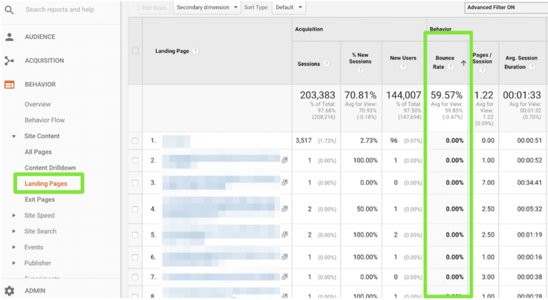Open the Secondary dimension dropdown
Viewport: 548px width, 300px height.
[207, 7]
